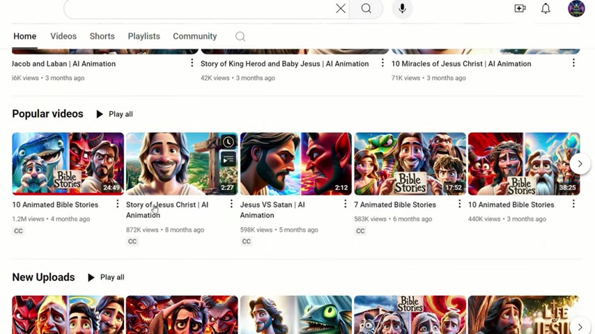This screenshot has height=334, width=595.
Task: Click "440K views • 3 months ago" text
Action: click(x=507, y=219)
